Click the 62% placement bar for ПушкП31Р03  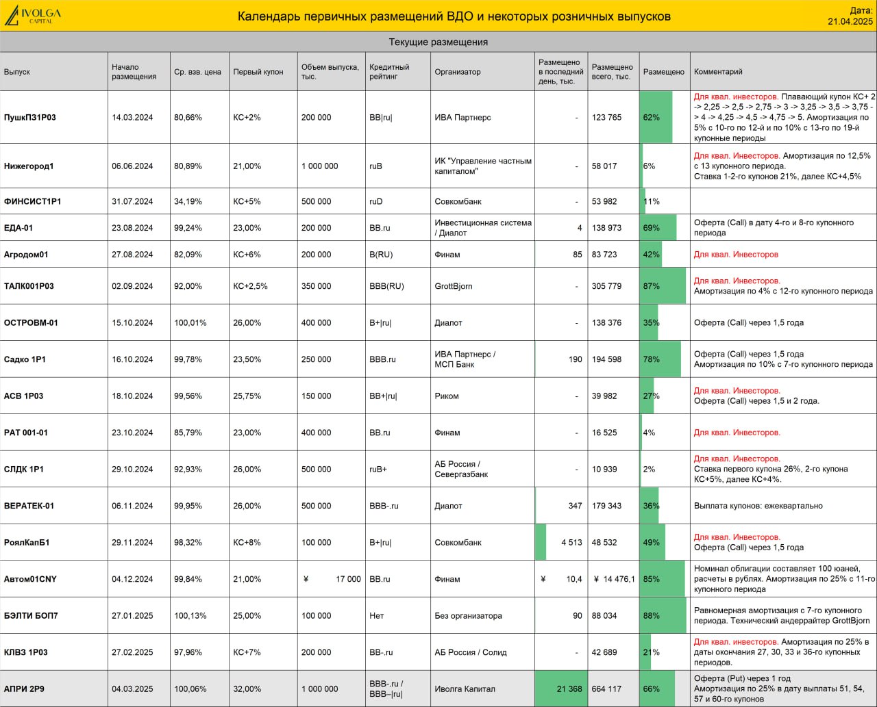tap(656, 117)
